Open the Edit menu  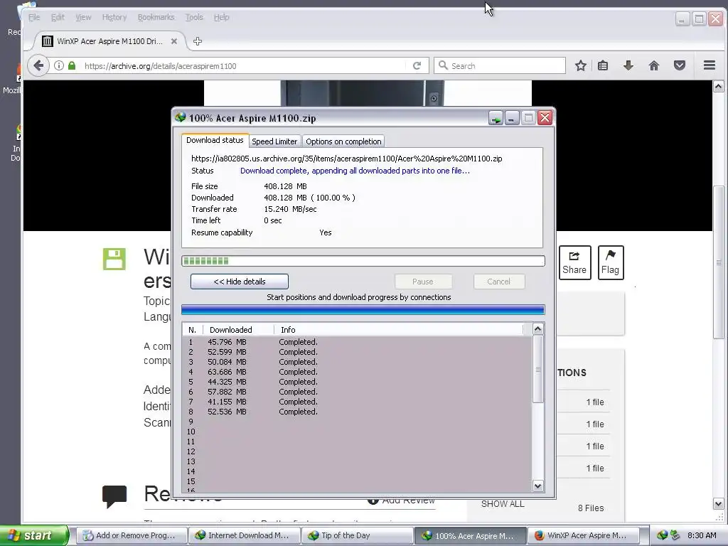(x=58, y=17)
